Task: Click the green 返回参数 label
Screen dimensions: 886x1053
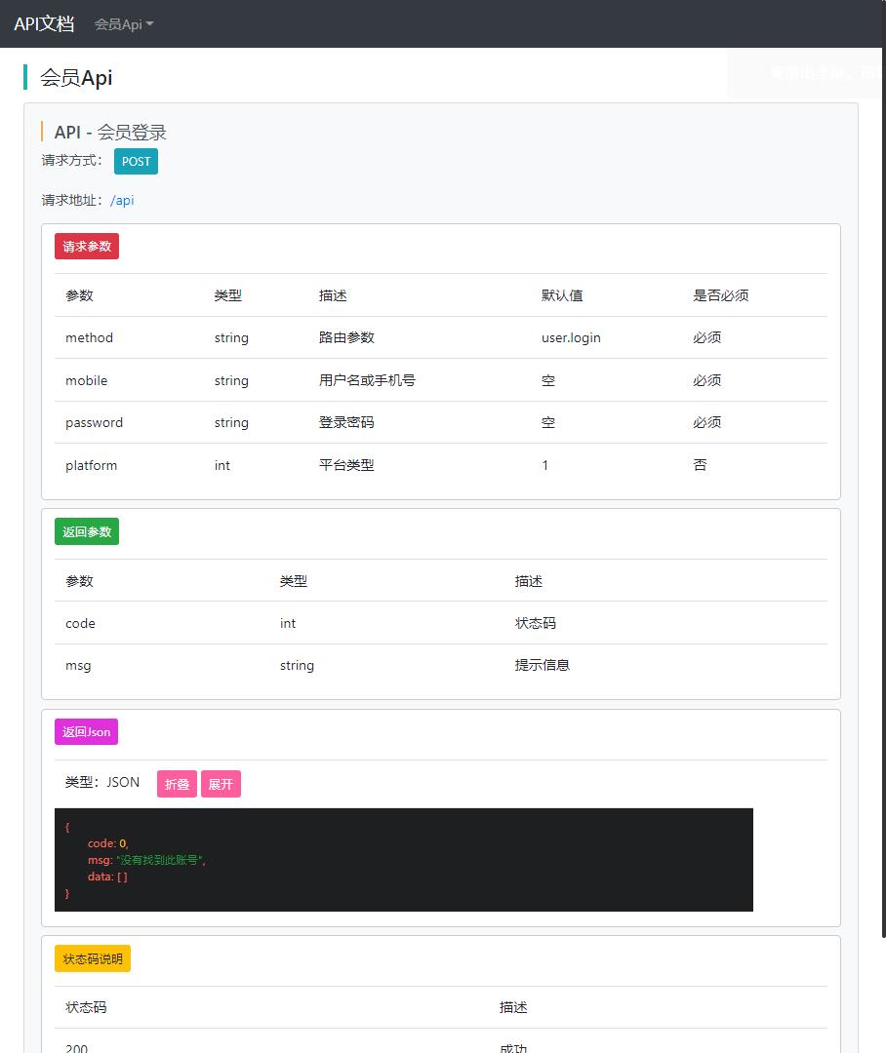Action: 87,532
